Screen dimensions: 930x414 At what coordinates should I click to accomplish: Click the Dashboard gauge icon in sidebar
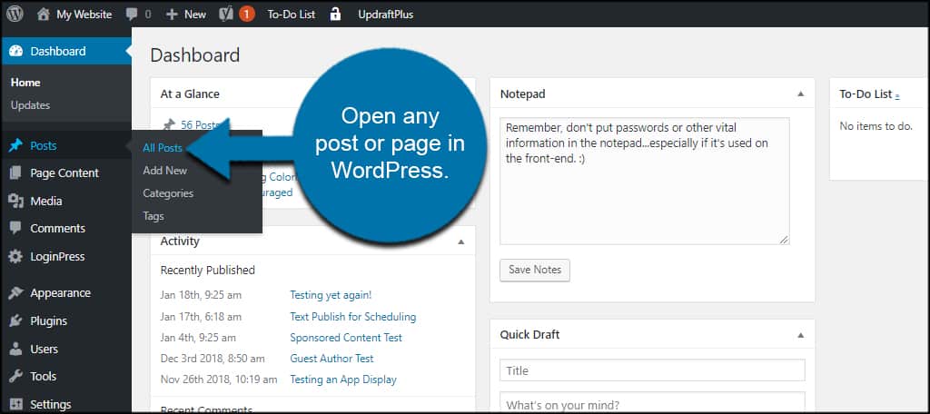pos(16,51)
